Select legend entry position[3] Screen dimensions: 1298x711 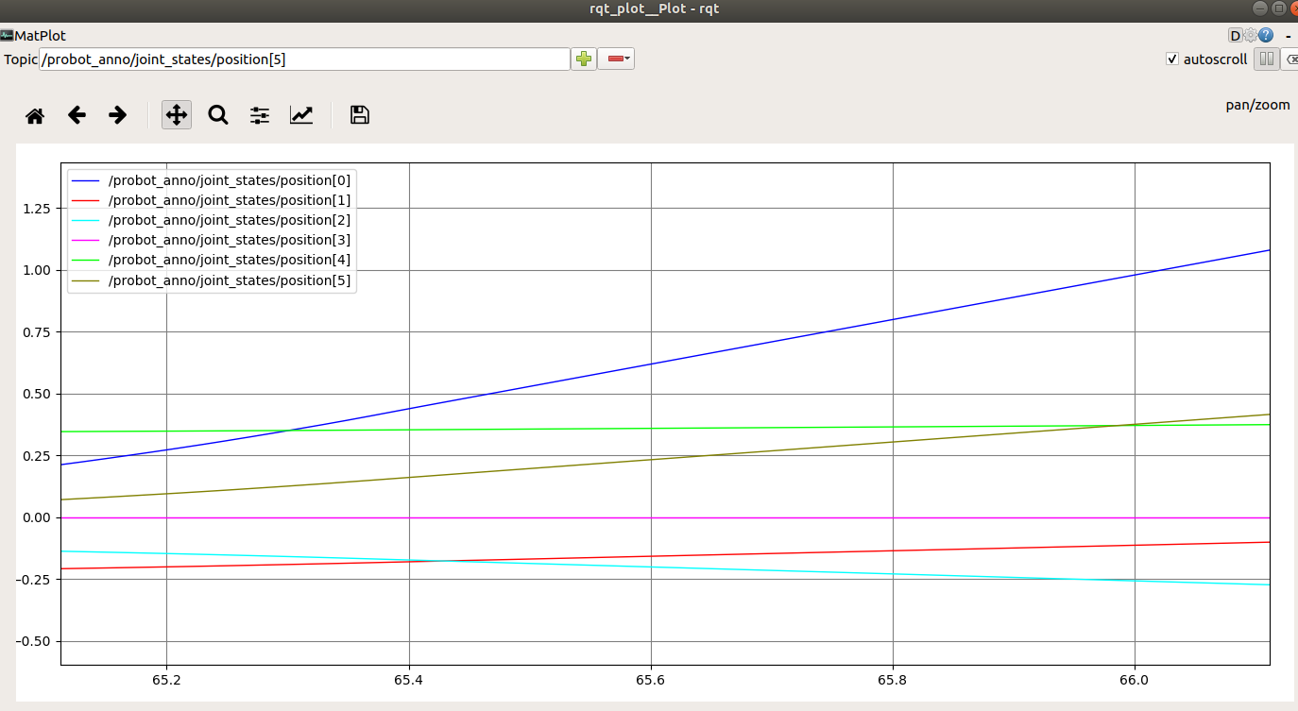click(x=212, y=240)
